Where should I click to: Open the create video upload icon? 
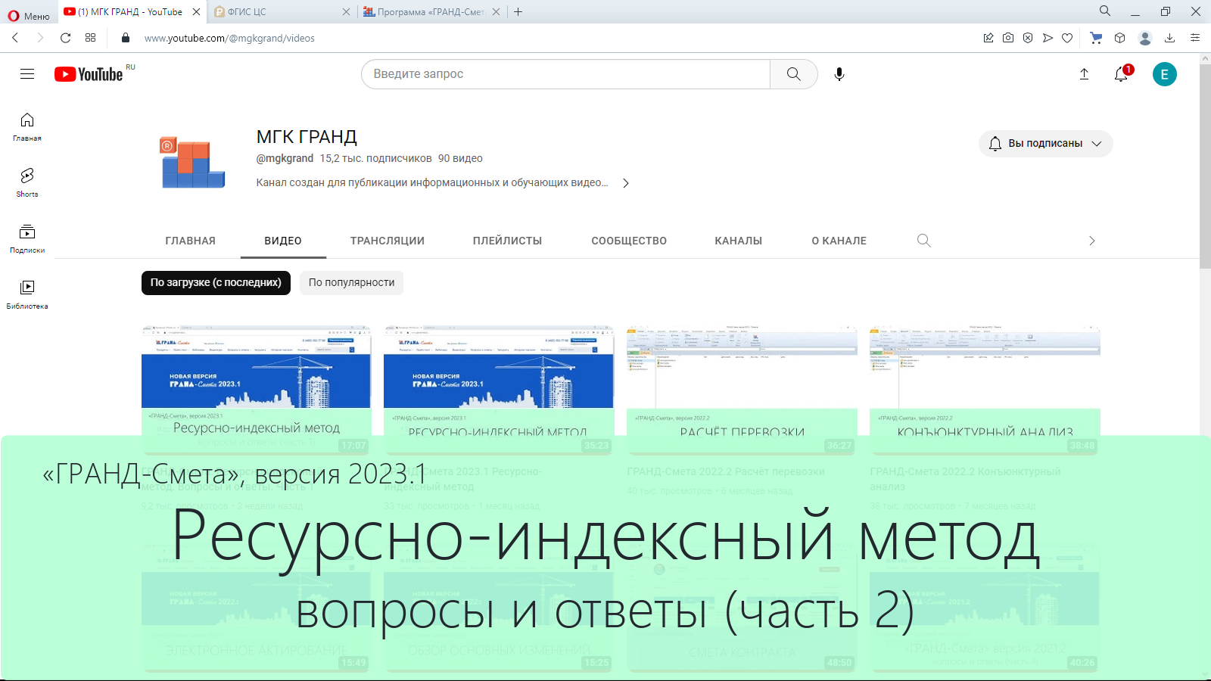(x=1084, y=74)
